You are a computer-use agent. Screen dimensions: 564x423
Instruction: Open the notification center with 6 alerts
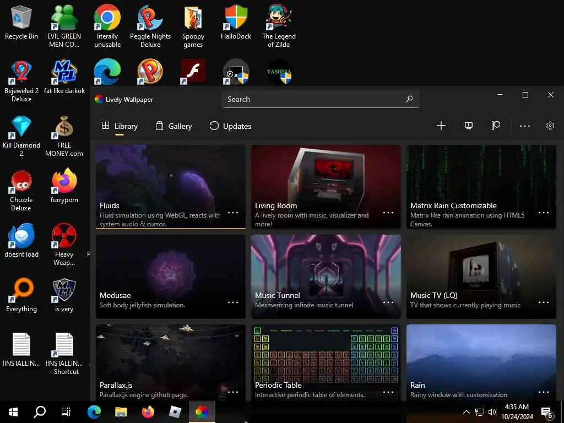point(546,413)
